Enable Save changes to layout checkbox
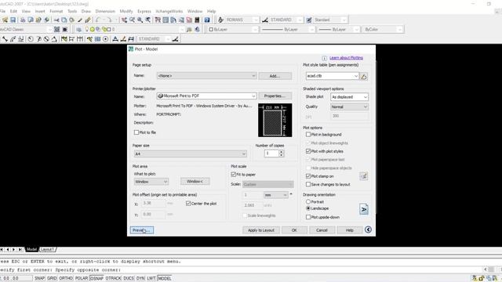Image resolution: width=502 pixels, height=282 pixels. click(308, 185)
